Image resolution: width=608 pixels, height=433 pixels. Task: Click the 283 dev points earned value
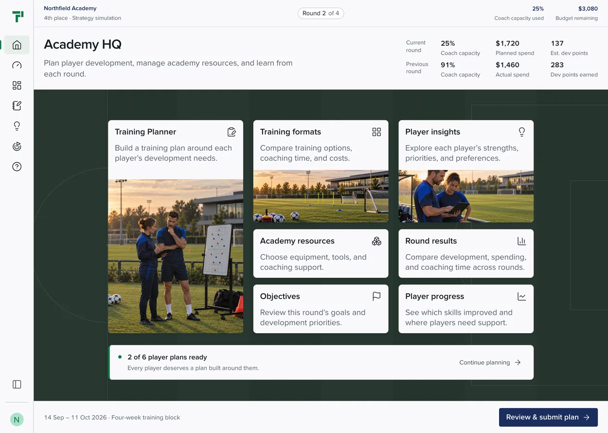(x=557, y=65)
